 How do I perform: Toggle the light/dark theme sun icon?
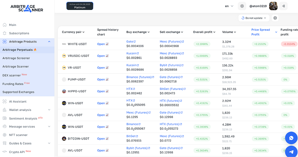point(242,6)
